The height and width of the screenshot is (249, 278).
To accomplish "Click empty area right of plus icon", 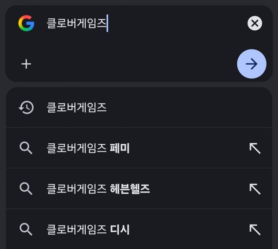I will tap(131, 64).
